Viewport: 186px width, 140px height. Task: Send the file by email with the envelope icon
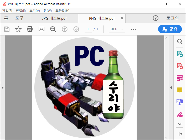pyautogui.click(x=42, y=29)
